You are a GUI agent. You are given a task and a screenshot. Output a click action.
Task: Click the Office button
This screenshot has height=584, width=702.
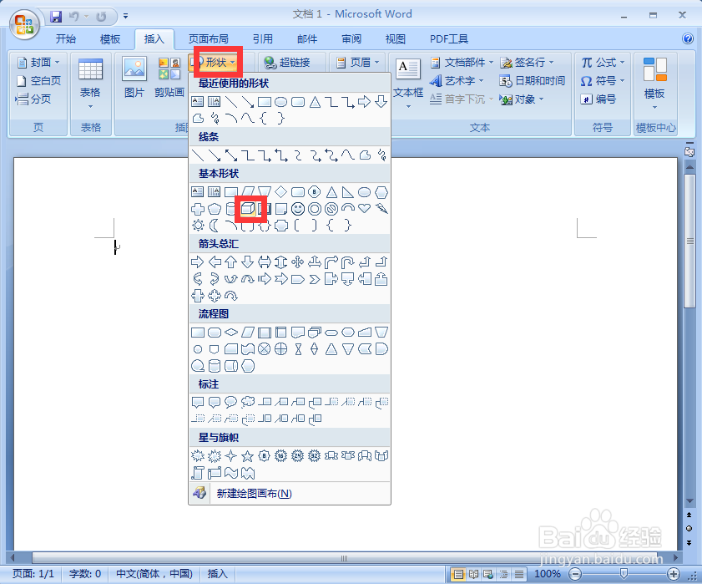click(25, 23)
